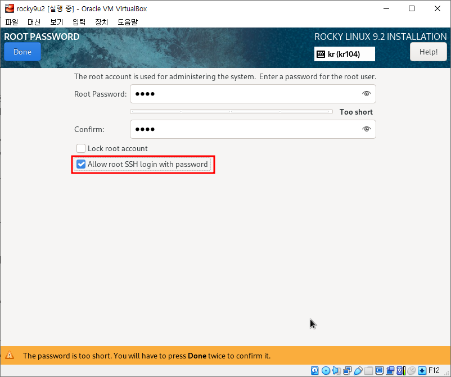Click the Help! button
Viewport: 451px width, 377px height.
click(x=429, y=52)
